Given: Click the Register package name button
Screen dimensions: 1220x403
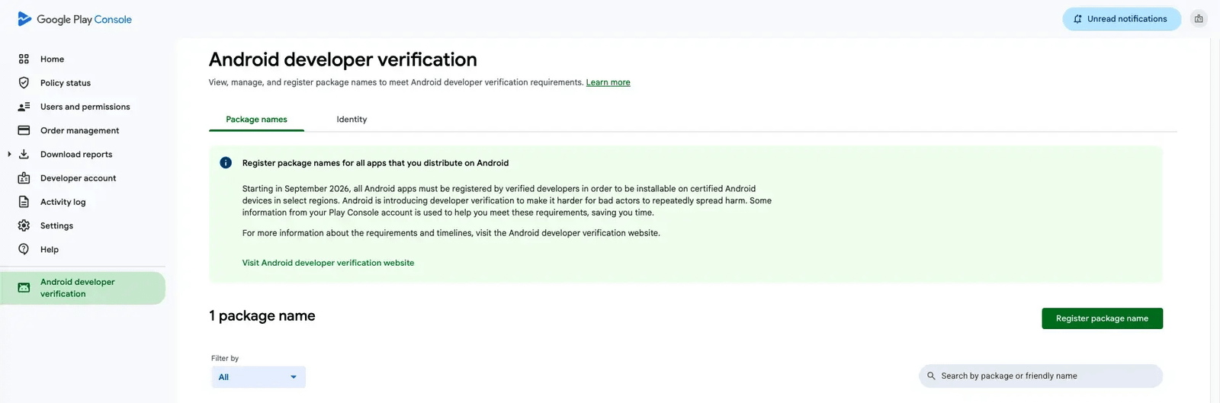Looking at the screenshot, I should click(1102, 318).
